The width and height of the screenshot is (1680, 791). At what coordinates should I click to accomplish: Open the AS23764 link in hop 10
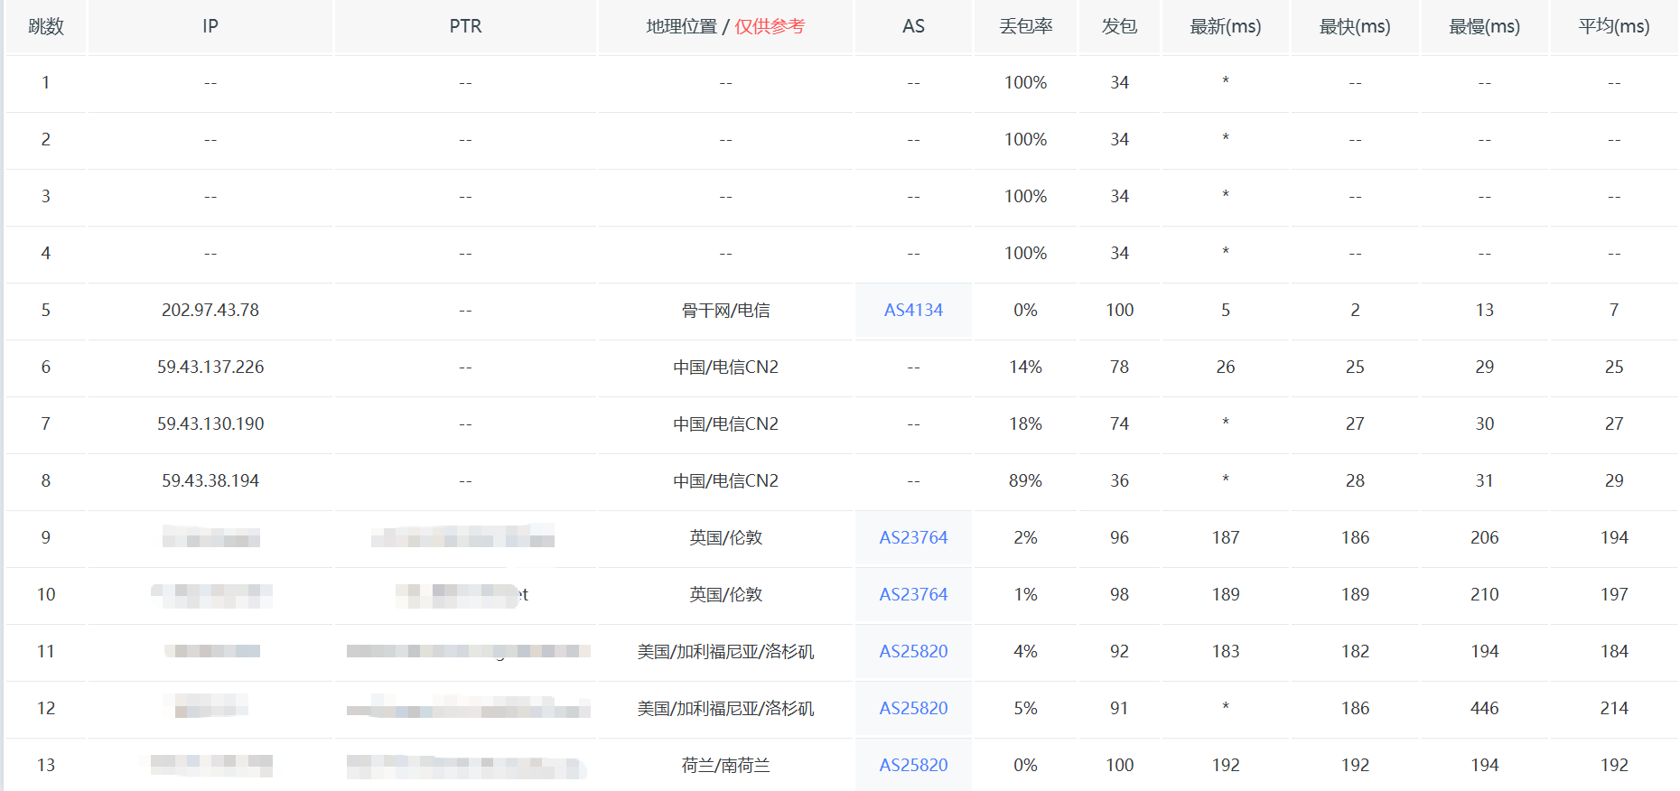913,594
